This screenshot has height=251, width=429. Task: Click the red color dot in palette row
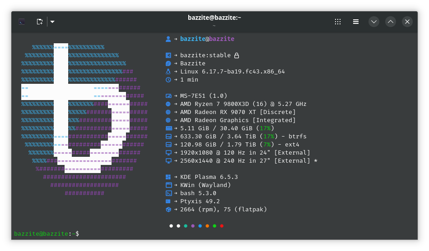(x=222, y=226)
